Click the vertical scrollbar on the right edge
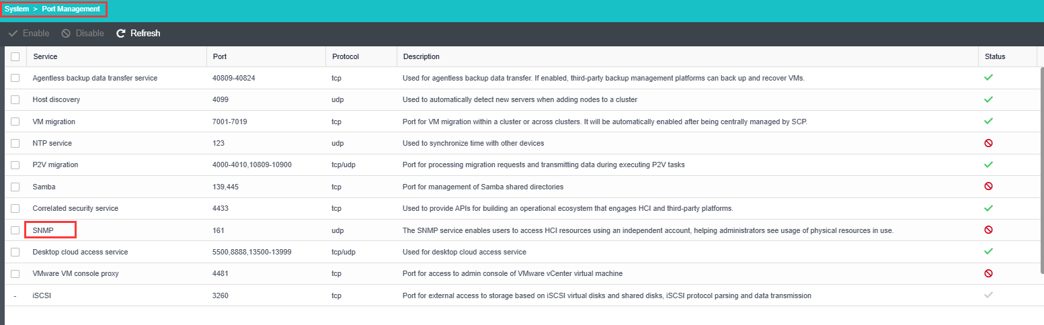This screenshot has width=1044, height=325. tap(1041, 168)
